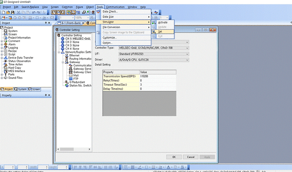Viewport: 292px width, 172px height.
Task: Click the Sound Files speaker icon
Action: 6,78
